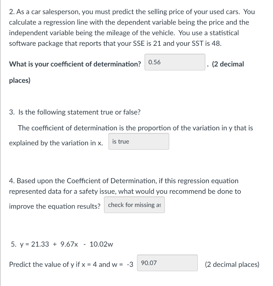The image size is (273, 286).
Task: Click the question 3 statement text
Action: [x=135, y=128]
